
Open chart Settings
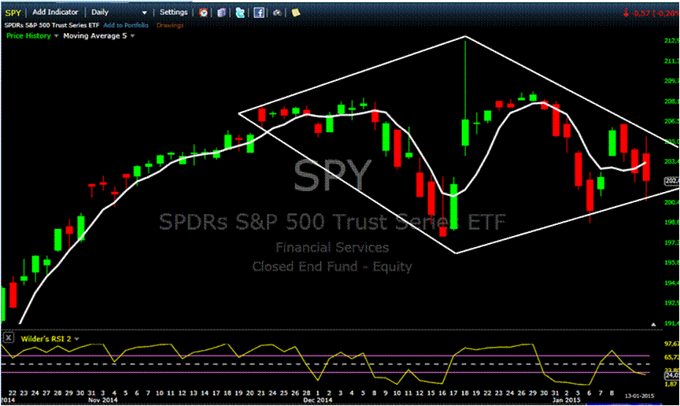[173, 12]
